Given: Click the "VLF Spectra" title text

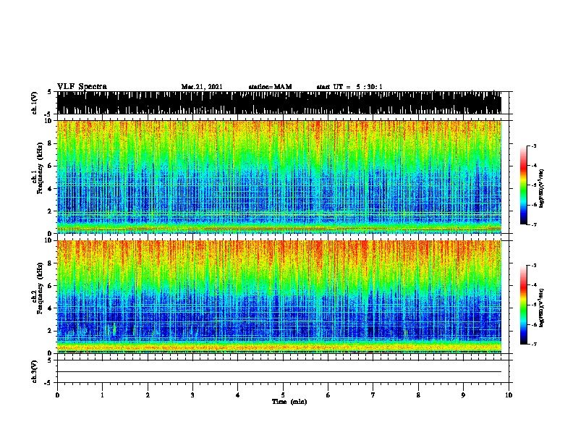Looking at the screenshot, I should point(82,87).
